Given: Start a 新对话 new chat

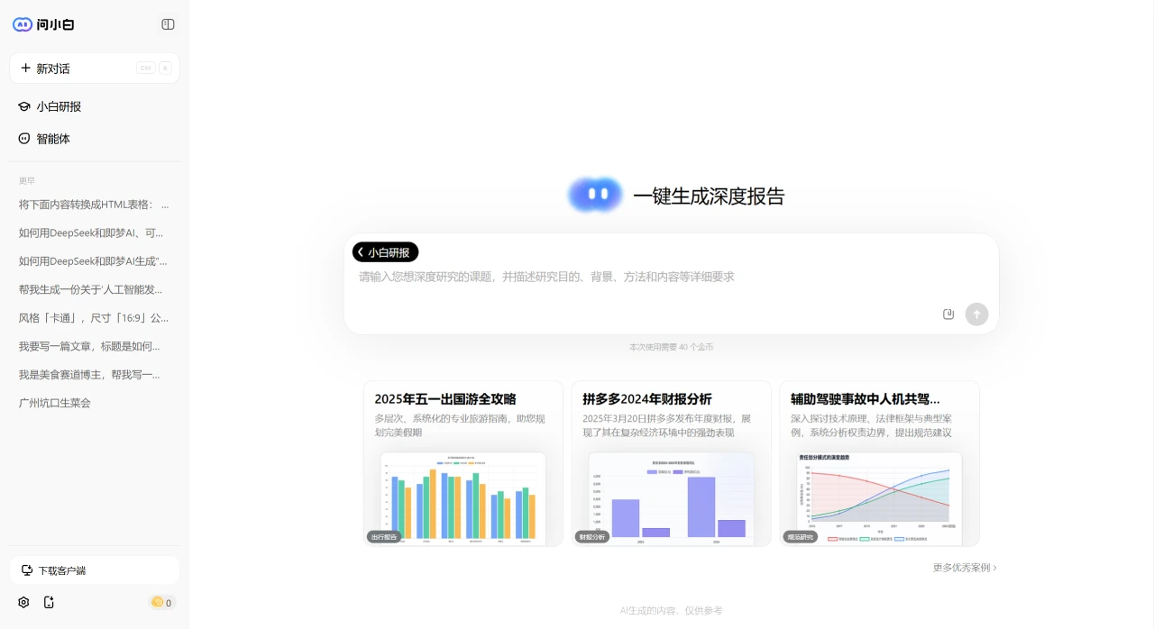Looking at the screenshot, I should point(94,68).
